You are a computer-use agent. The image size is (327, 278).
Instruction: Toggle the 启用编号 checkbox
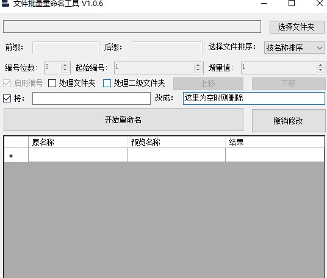tap(7, 84)
